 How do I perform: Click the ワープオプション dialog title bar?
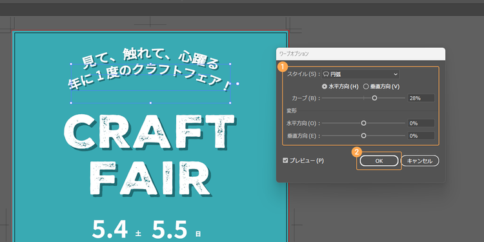click(x=361, y=54)
